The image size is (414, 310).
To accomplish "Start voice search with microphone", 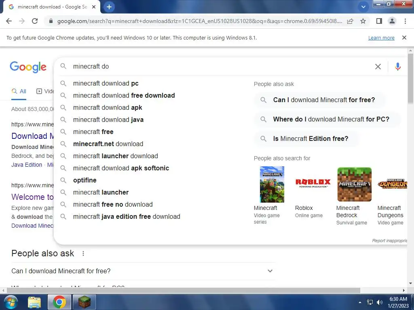I will pyautogui.click(x=398, y=67).
